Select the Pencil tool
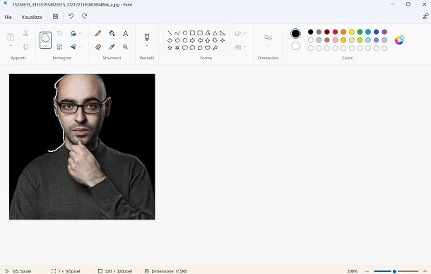The image size is (431, 274). point(98,33)
